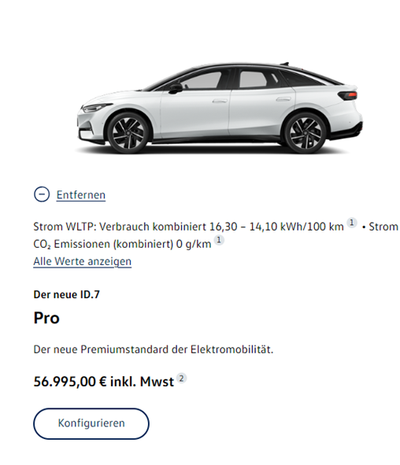Open footnote 1 after kWh/100 km
This screenshot has width=400, height=465.
click(x=352, y=223)
